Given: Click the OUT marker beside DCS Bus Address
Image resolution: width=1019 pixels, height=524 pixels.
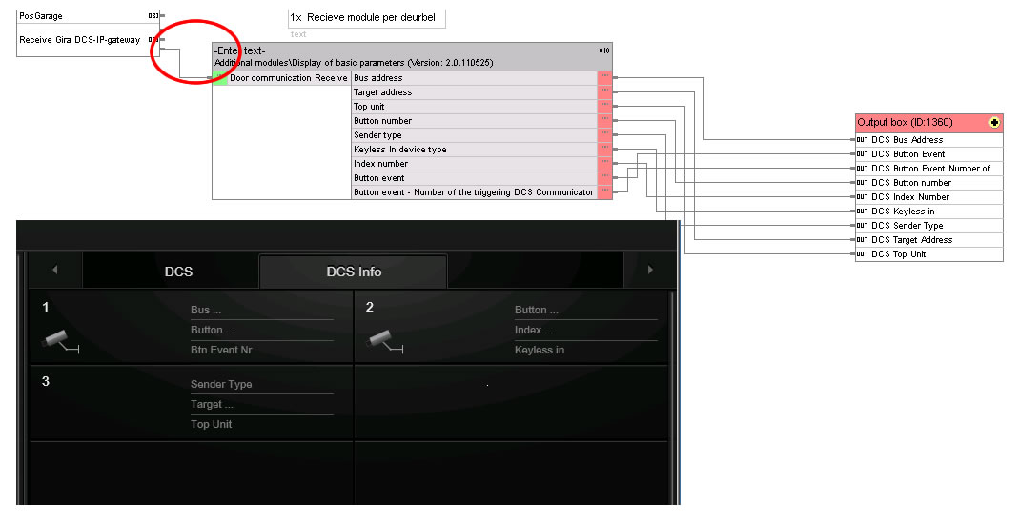Looking at the screenshot, I should 862,140.
